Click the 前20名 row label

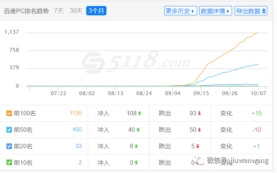coord(23,146)
